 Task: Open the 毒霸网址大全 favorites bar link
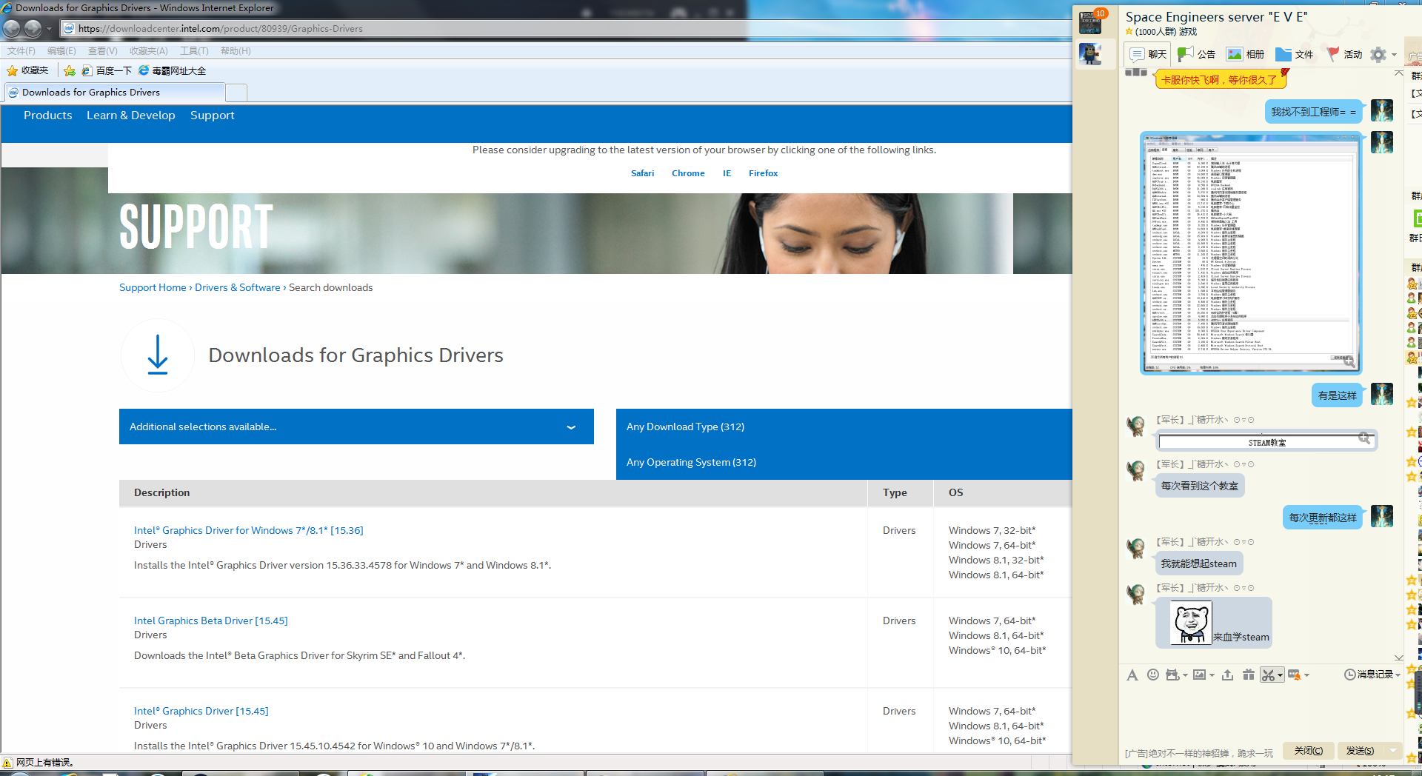[172, 70]
